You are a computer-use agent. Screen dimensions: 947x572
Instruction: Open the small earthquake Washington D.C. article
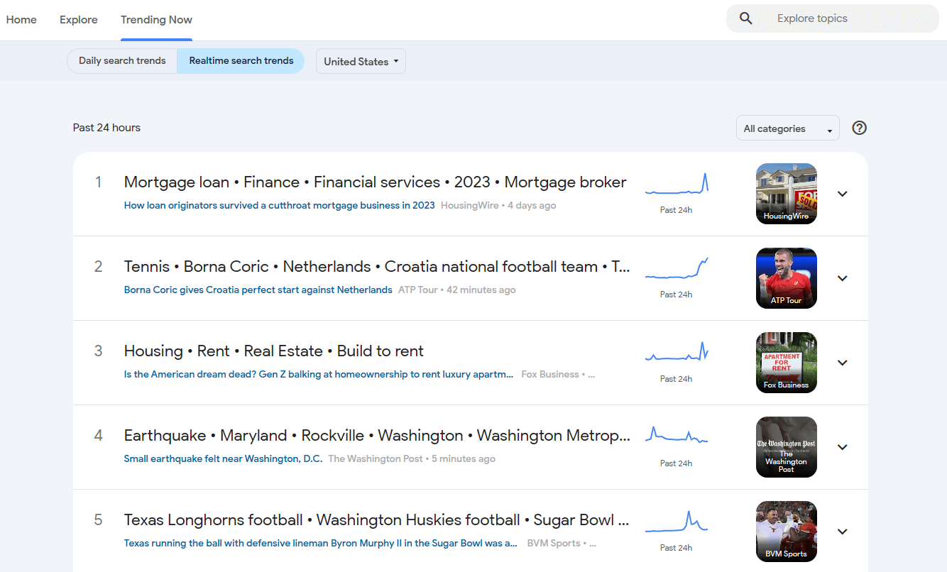(x=223, y=458)
